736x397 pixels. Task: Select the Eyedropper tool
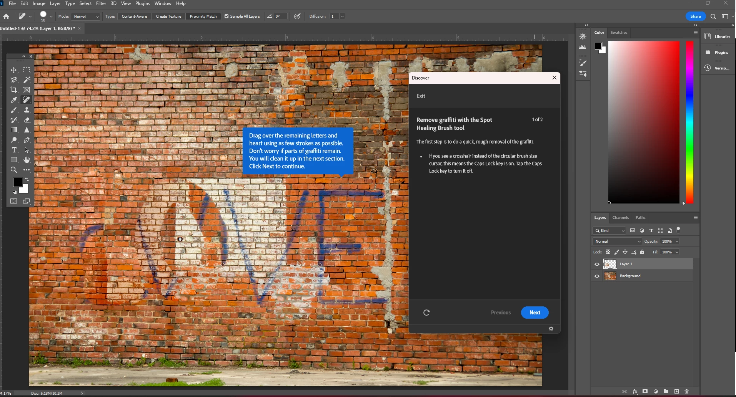click(14, 100)
